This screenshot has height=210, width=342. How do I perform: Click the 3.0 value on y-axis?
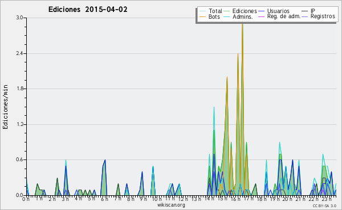19,18
